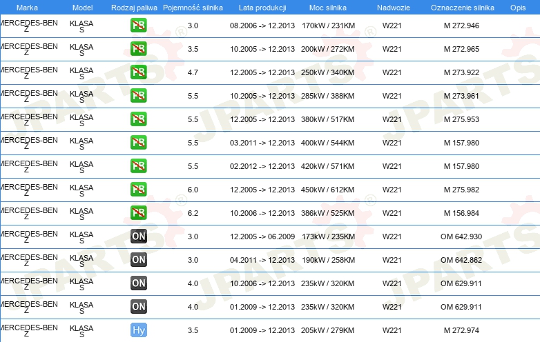Click power value 285kW / 388KM
Viewport: 540px width, 342px height.
point(327,96)
